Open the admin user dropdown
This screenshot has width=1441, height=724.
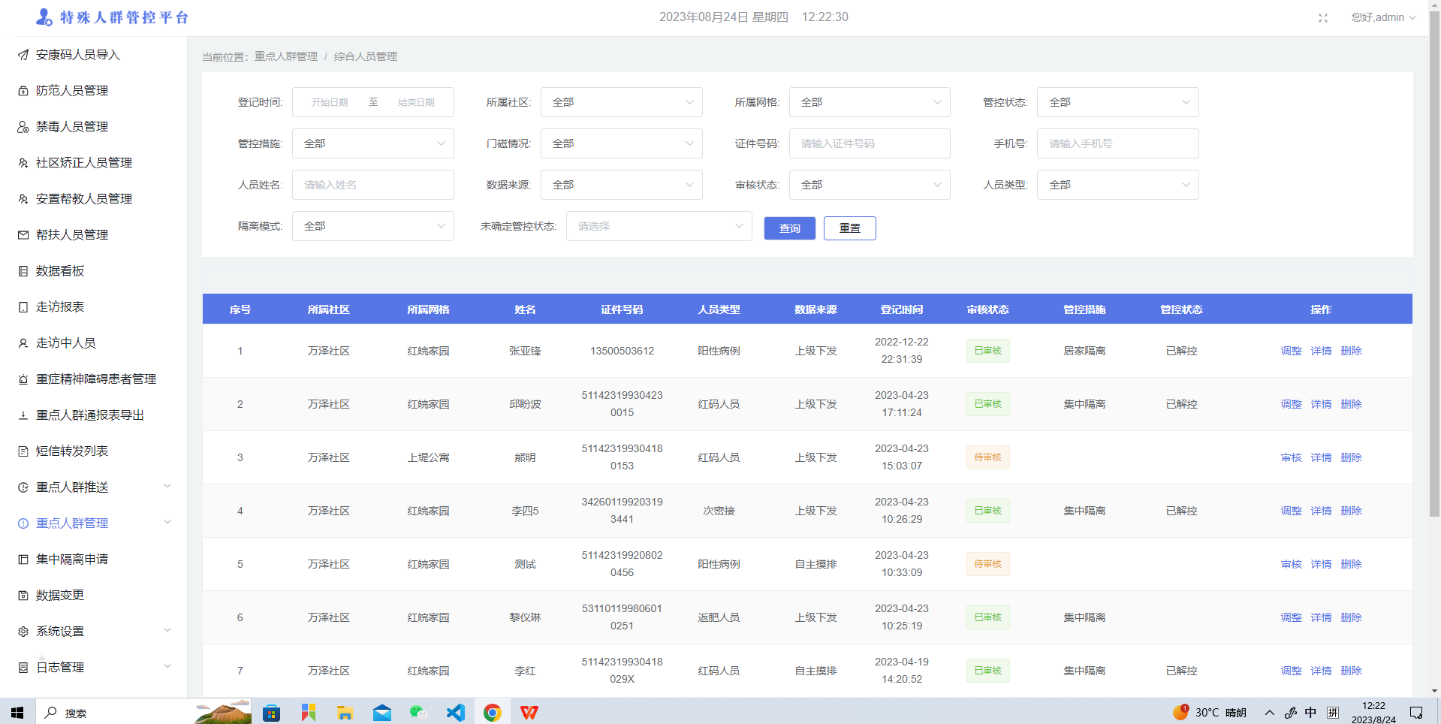click(1383, 17)
